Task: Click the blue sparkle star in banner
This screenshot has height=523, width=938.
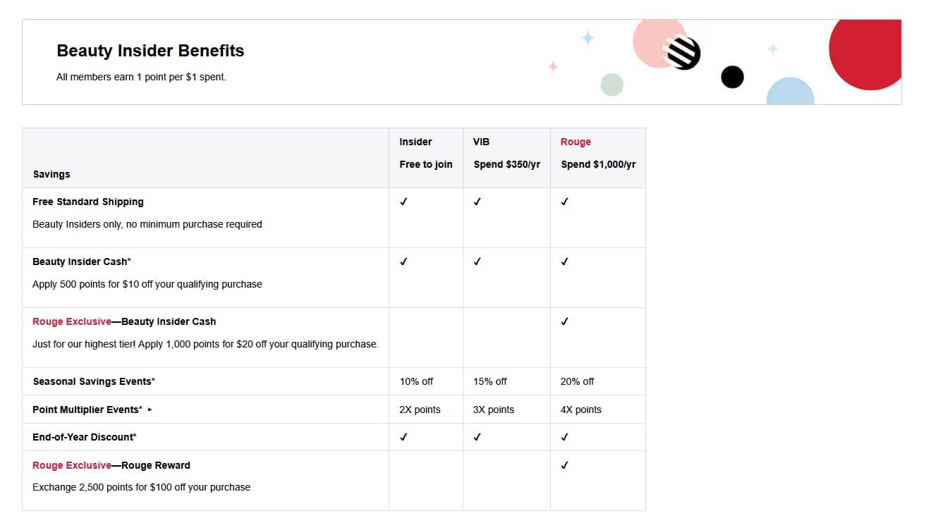Action: click(x=587, y=37)
